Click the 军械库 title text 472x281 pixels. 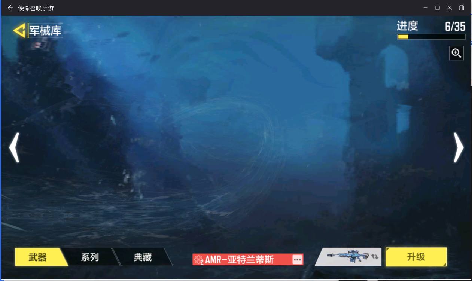click(x=45, y=31)
